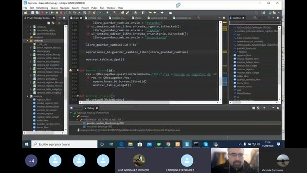Click the forward navigation white arrow
The image size is (307, 173).
[162, 13]
